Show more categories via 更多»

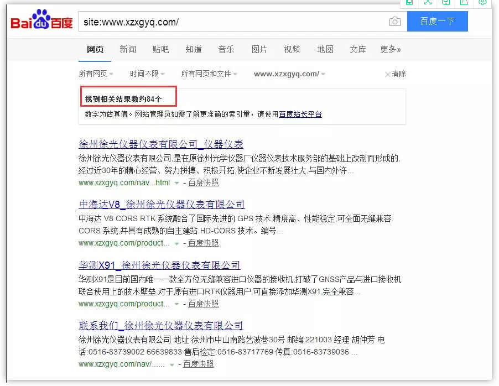coord(391,49)
